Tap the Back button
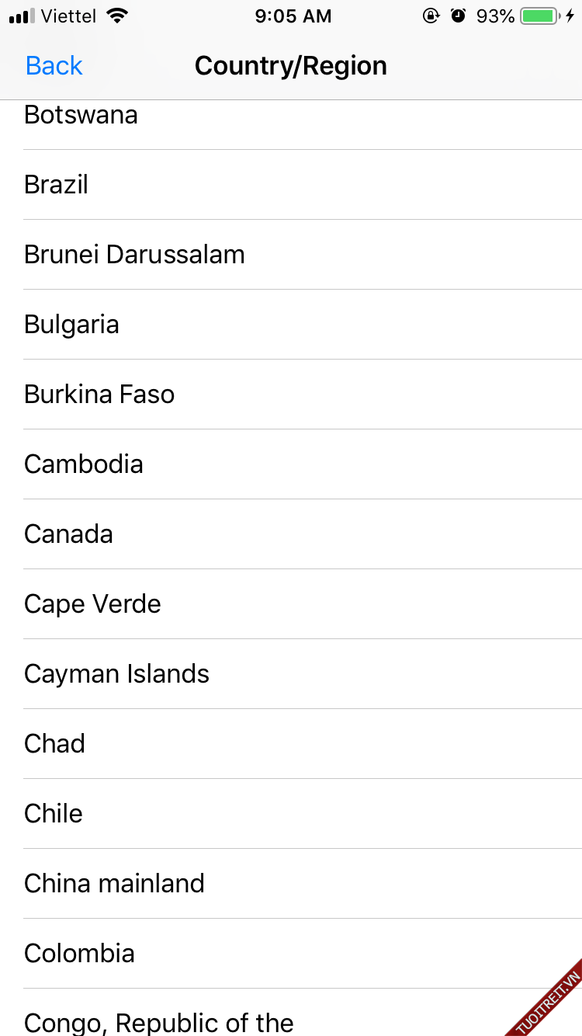582x1036 pixels. pos(54,66)
